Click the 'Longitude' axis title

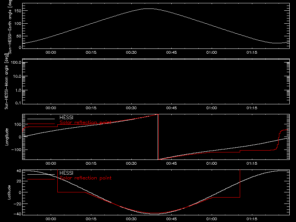pyautogui.click(x=7, y=137)
